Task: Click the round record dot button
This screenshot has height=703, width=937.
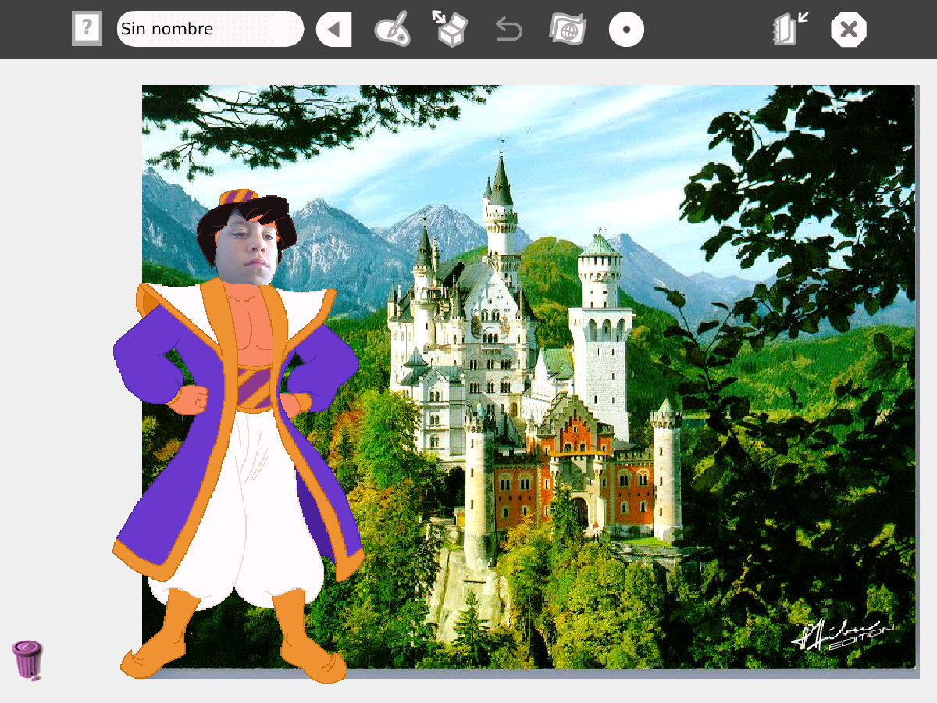Action: point(626,30)
